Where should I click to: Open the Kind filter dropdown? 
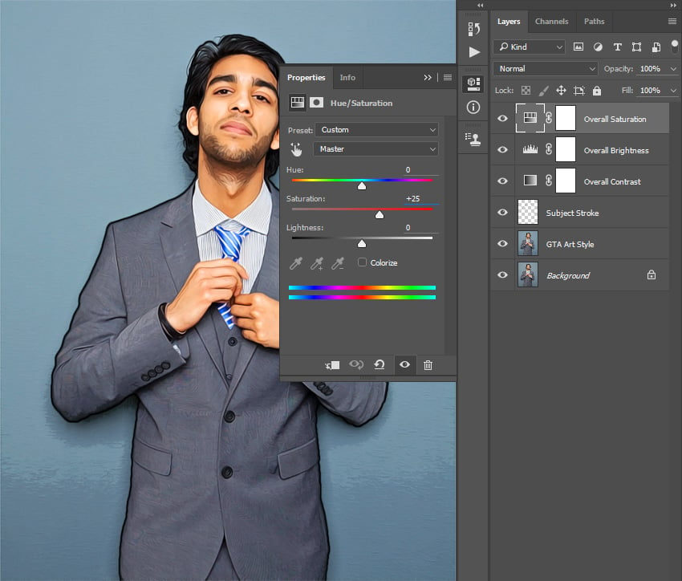tap(530, 47)
